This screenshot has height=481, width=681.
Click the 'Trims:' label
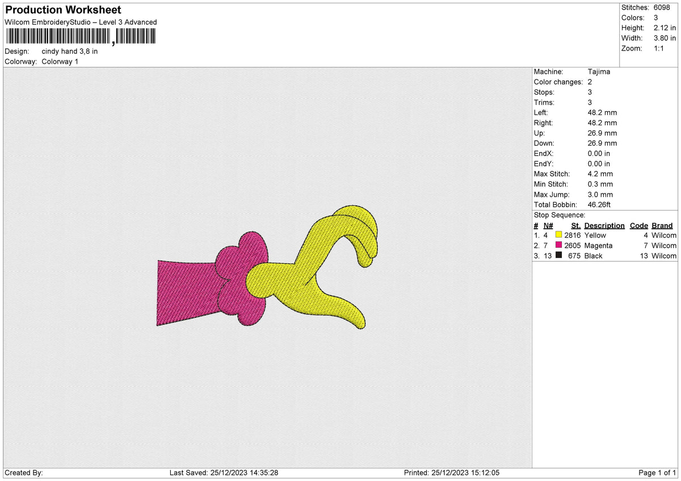point(544,103)
